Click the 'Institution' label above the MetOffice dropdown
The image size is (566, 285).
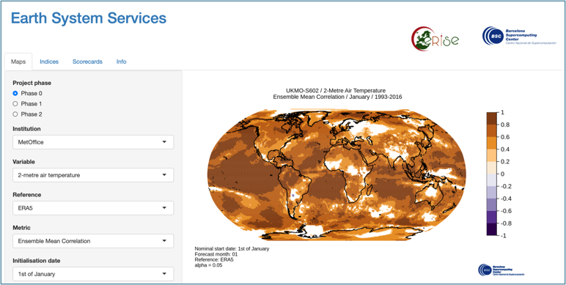[26, 129]
